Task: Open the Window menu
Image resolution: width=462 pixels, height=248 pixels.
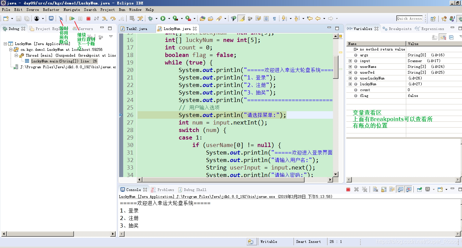Action: [136, 10]
